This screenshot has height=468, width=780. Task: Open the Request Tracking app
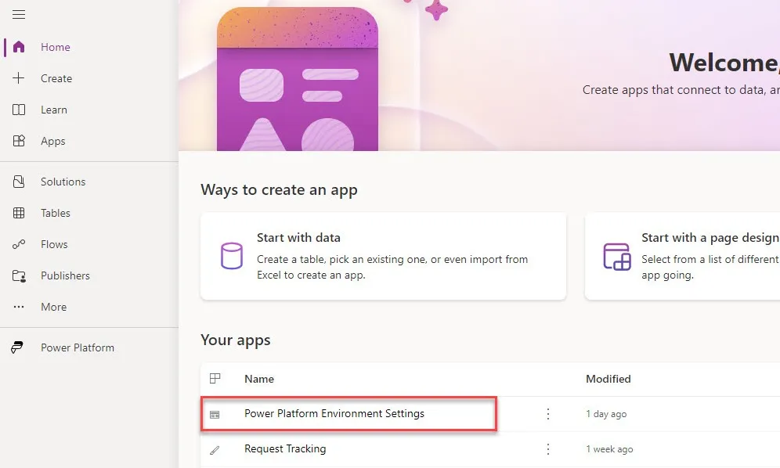tap(285, 449)
